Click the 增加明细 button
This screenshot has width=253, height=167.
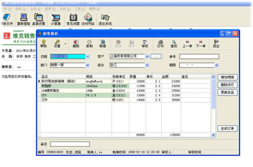tap(227, 77)
